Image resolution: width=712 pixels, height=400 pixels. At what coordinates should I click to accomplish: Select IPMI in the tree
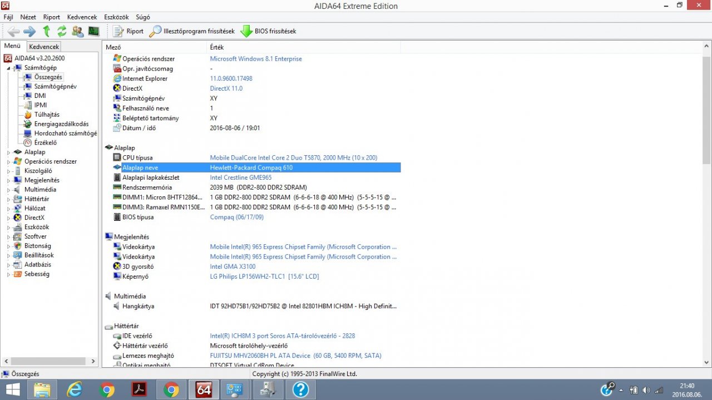[41, 105]
